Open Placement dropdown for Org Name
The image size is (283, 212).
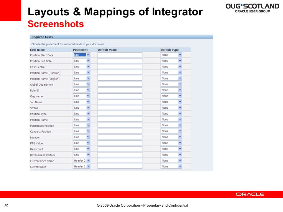click(82, 96)
